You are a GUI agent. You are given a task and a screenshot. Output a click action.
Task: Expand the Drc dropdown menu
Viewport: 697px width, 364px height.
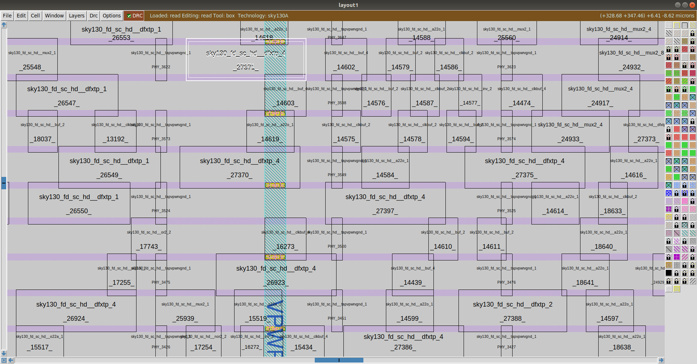94,16
